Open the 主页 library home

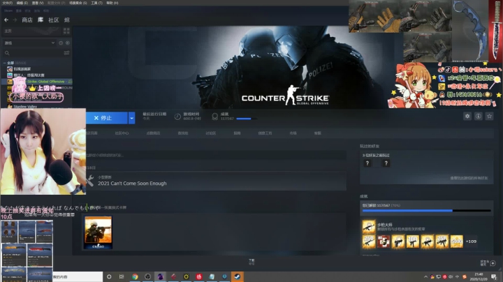32,31
